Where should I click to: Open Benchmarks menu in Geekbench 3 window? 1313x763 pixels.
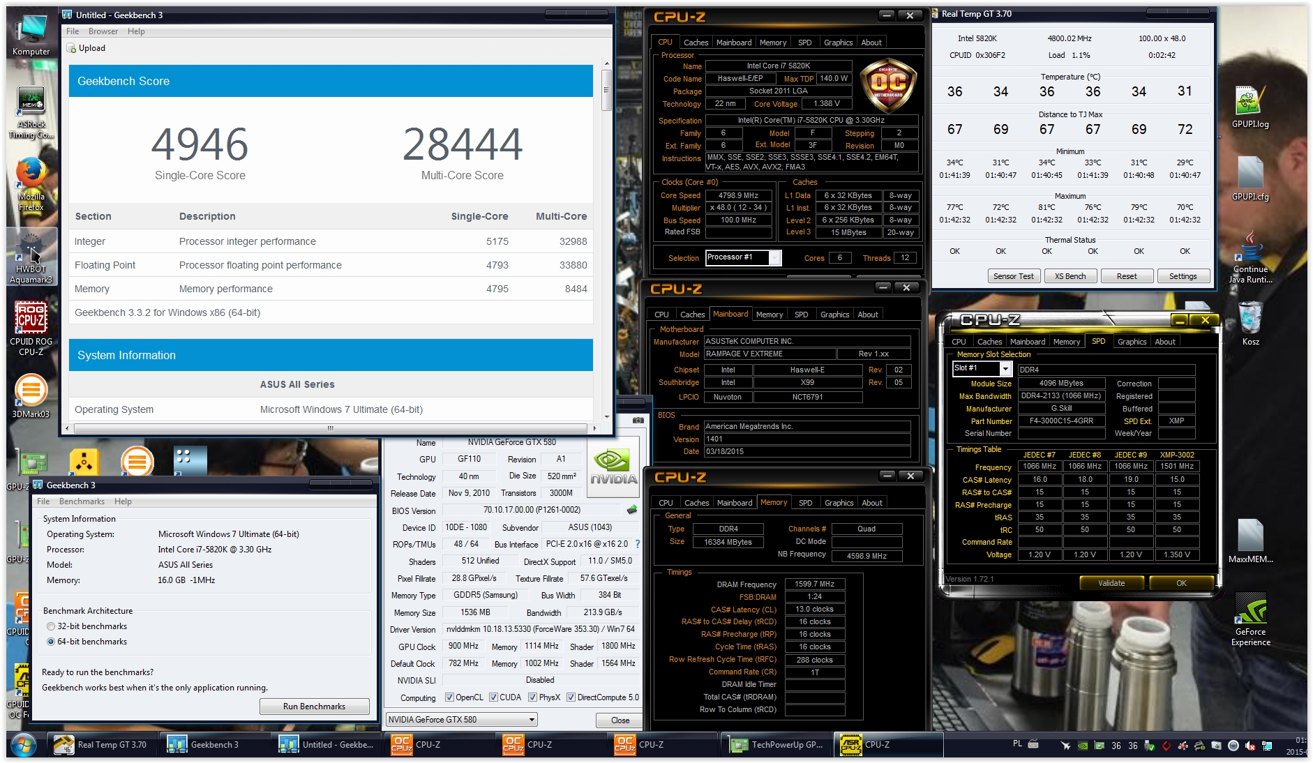[x=82, y=501]
